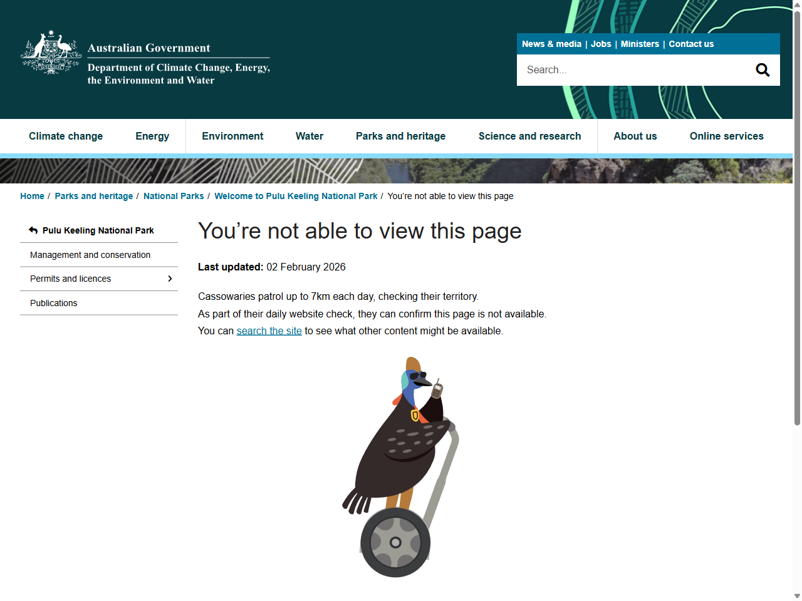Screen dimensions: 802x601
Task: Open the News & media link
Action: pyautogui.click(x=551, y=44)
